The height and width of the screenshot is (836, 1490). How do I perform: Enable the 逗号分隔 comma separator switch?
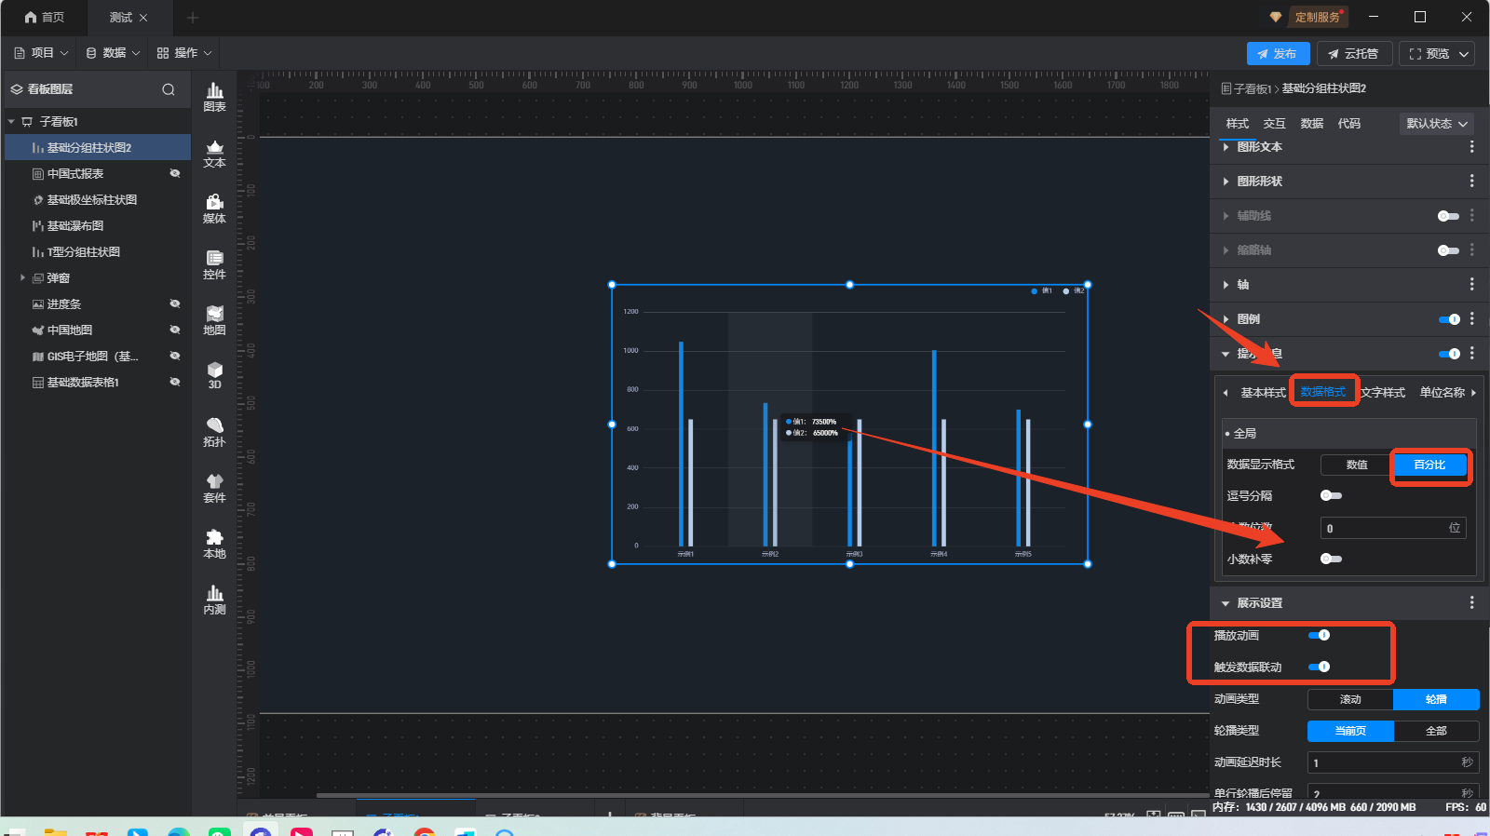click(1331, 495)
